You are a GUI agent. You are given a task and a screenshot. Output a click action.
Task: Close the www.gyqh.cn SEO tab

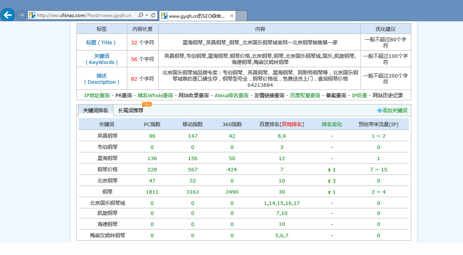[x=231, y=16]
